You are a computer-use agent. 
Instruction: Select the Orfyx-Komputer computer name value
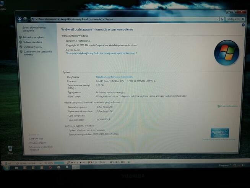coord(105,107)
